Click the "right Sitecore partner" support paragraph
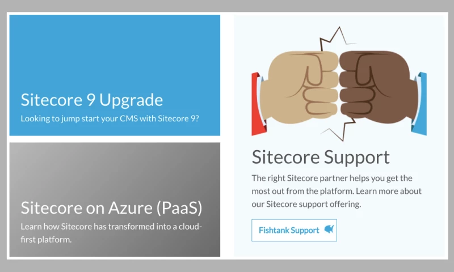This screenshot has height=272, width=454. 337,190
